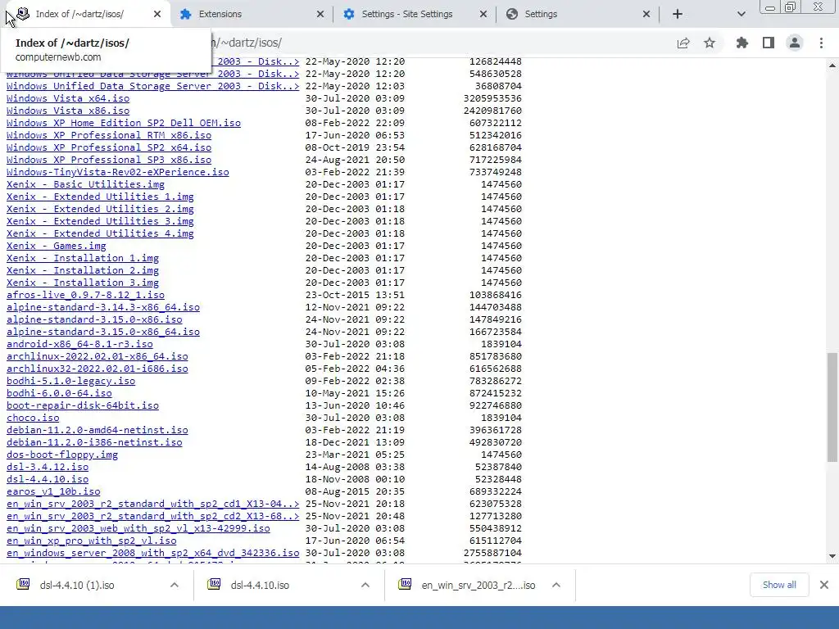The image size is (839, 629).
Task: Open dos-boot-floppy.img link
Action: pyautogui.click(x=62, y=455)
